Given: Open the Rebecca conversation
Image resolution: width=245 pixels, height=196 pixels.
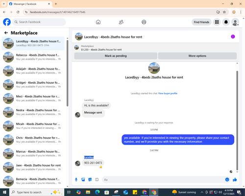Looking at the screenshot, I should (33, 57).
